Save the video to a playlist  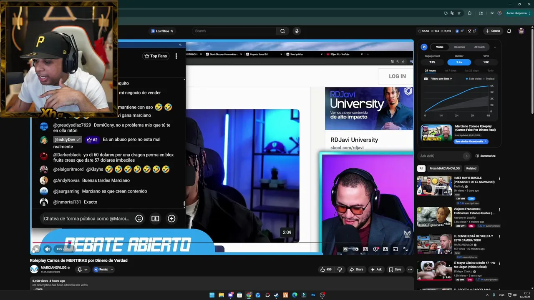pos(395,270)
